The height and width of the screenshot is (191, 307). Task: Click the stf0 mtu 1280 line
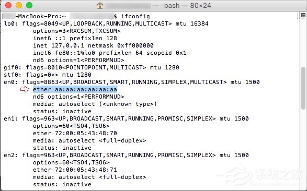click(48, 75)
